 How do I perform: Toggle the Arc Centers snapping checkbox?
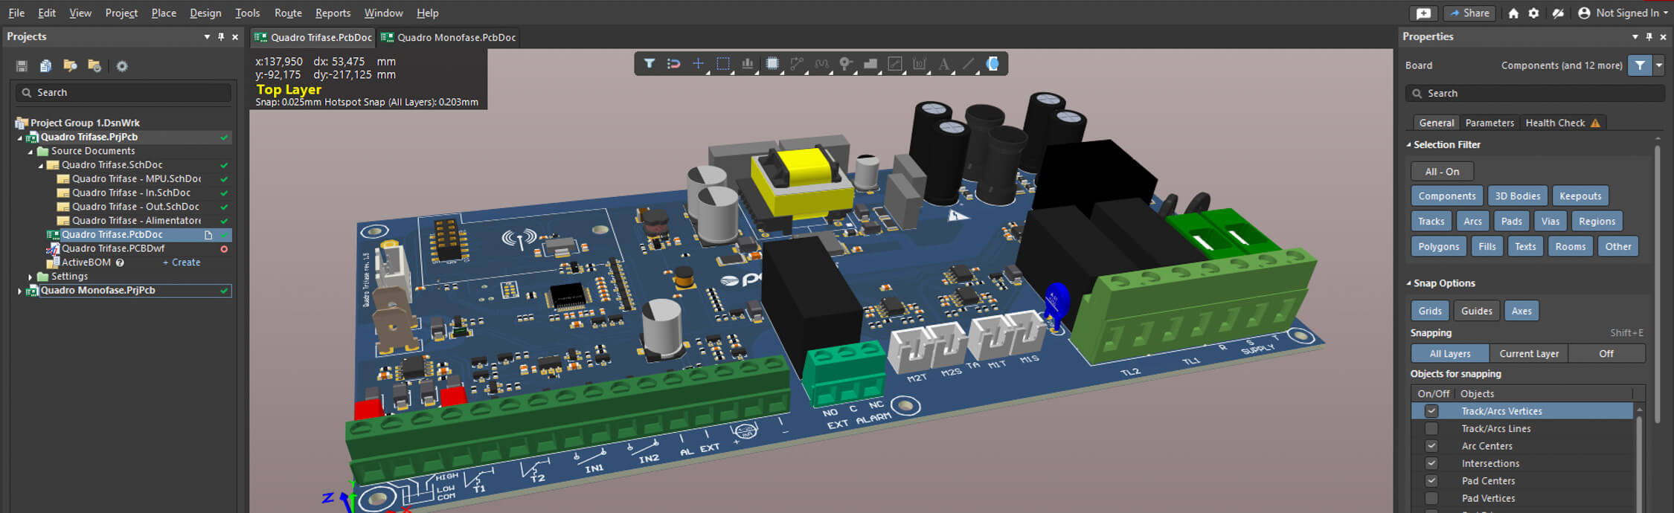tap(1431, 446)
